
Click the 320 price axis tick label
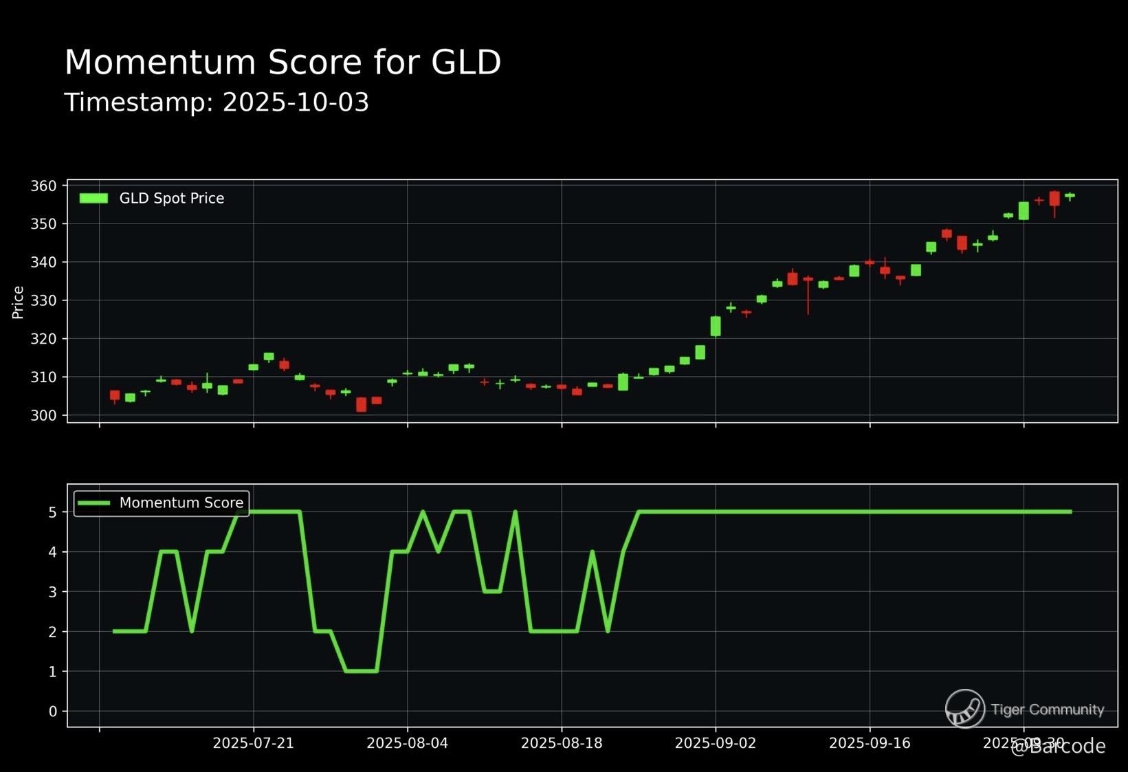[44, 339]
